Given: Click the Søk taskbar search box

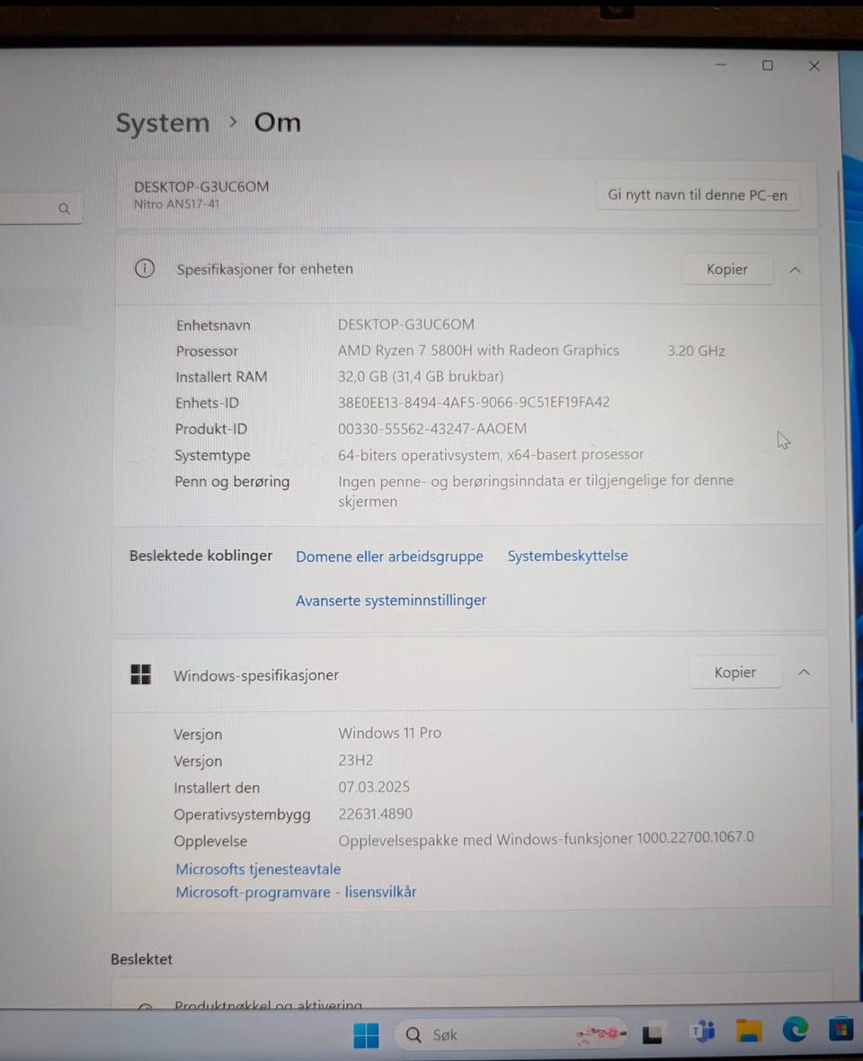Looking at the screenshot, I should tap(512, 1034).
